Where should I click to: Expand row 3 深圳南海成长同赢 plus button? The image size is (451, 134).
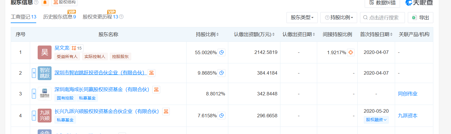click(34, 94)
